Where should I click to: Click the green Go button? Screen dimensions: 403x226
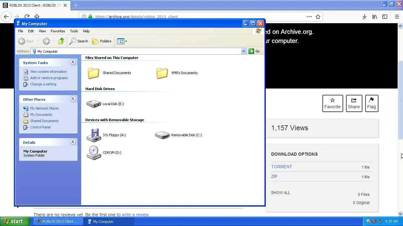pos(254,51)
